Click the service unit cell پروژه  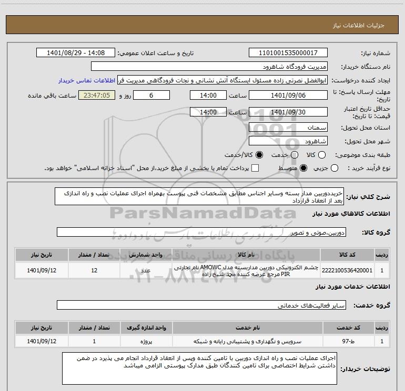(146, 341)
